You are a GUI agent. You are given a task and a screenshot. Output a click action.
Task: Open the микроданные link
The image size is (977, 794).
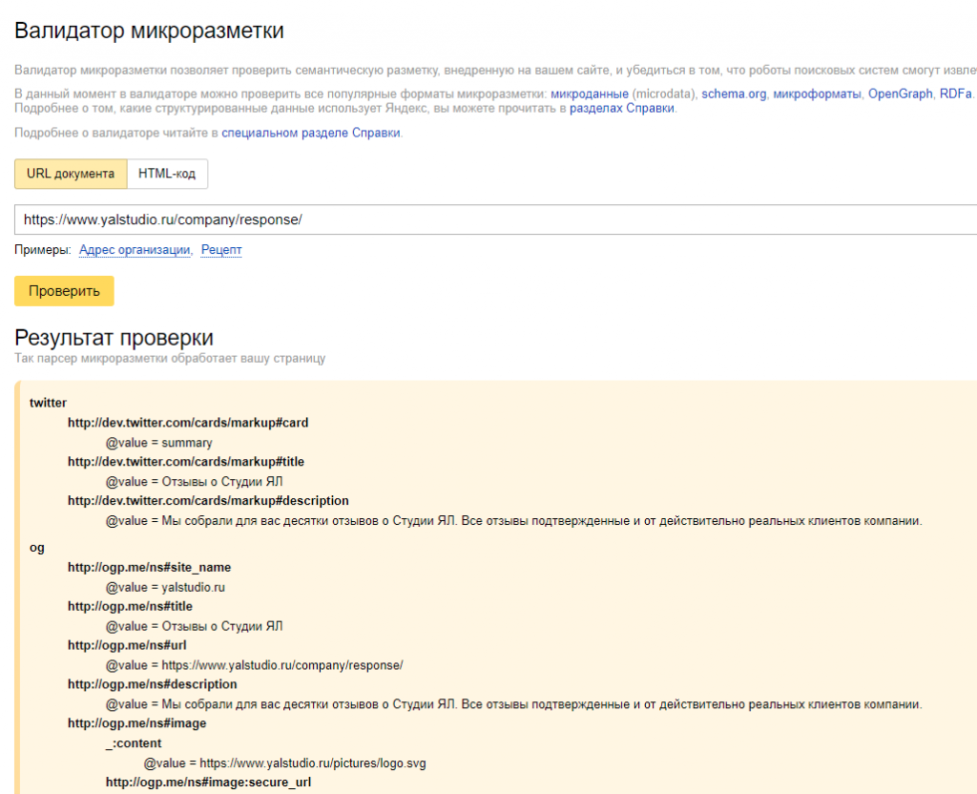[x=590, y=94]
